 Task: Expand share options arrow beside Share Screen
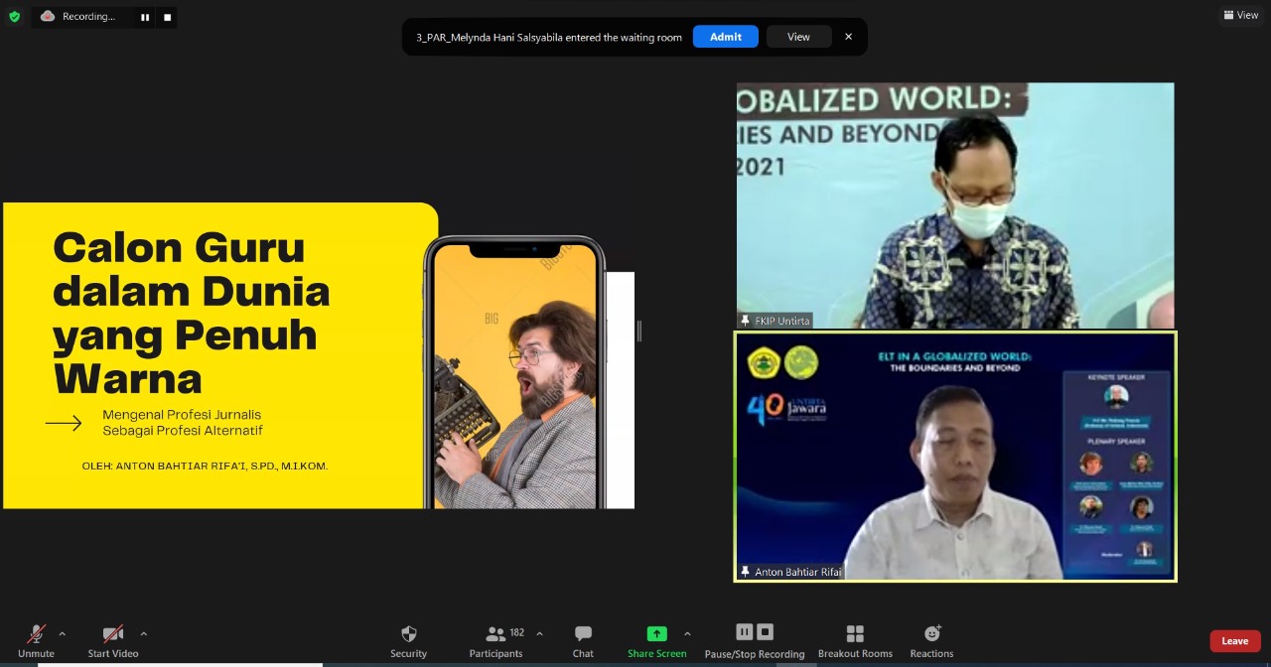click(x=687, y=633)
